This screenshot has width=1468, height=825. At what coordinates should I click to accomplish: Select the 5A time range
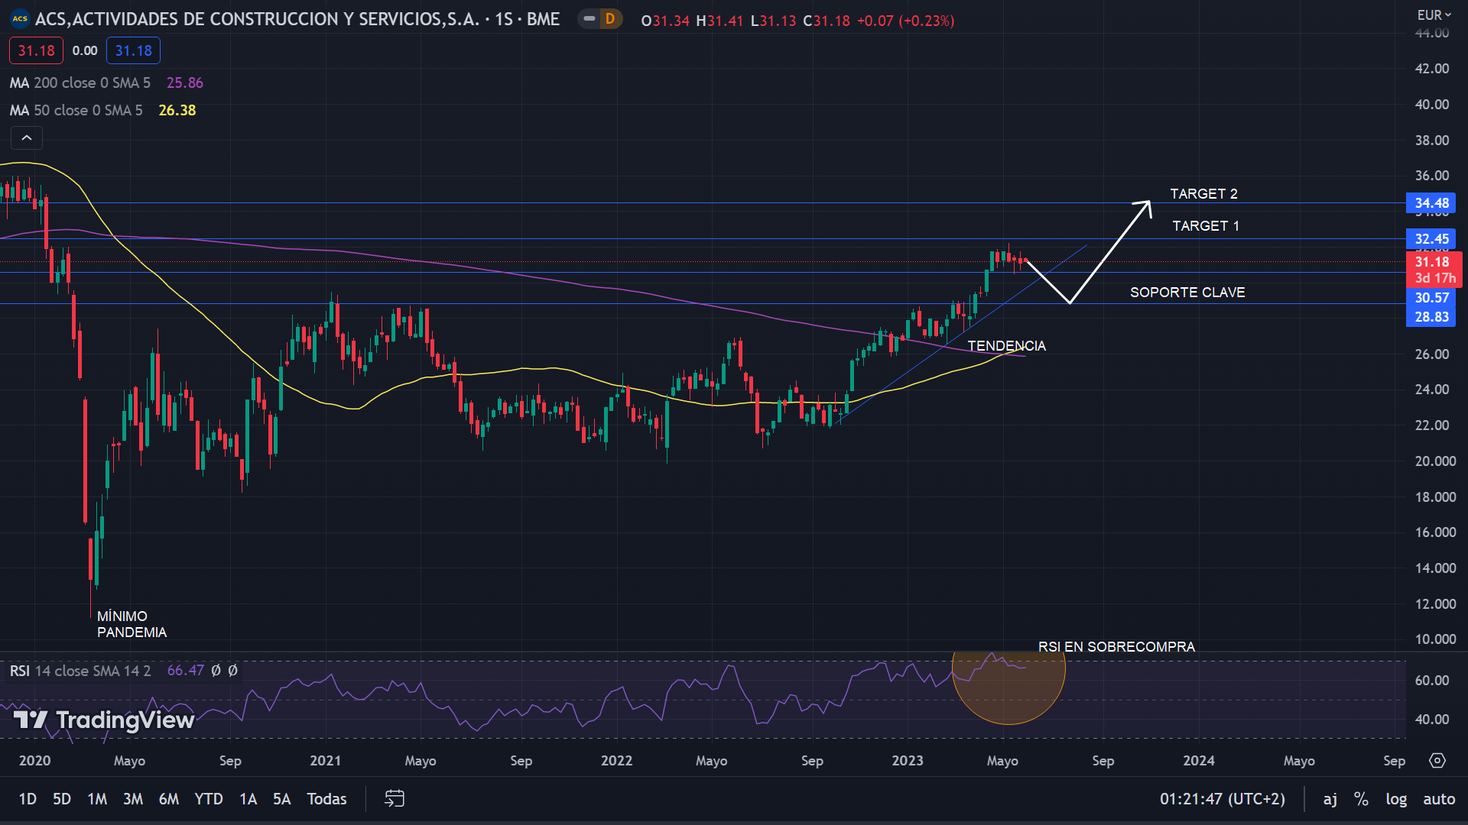pyautogui.click(x=282, y=799)
